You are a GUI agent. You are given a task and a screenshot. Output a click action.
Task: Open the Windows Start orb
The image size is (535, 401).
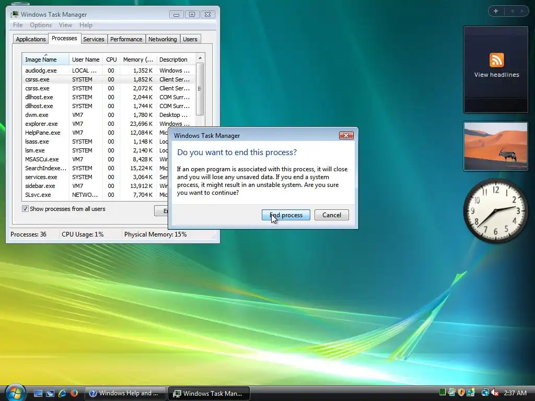point(15,393)
